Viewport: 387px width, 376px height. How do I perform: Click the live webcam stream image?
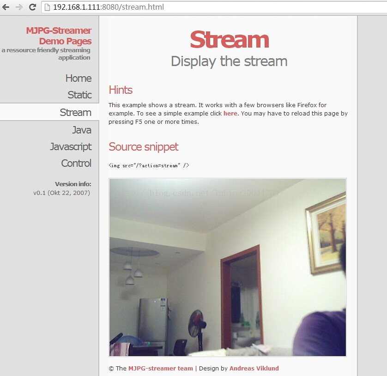point(228,267)
